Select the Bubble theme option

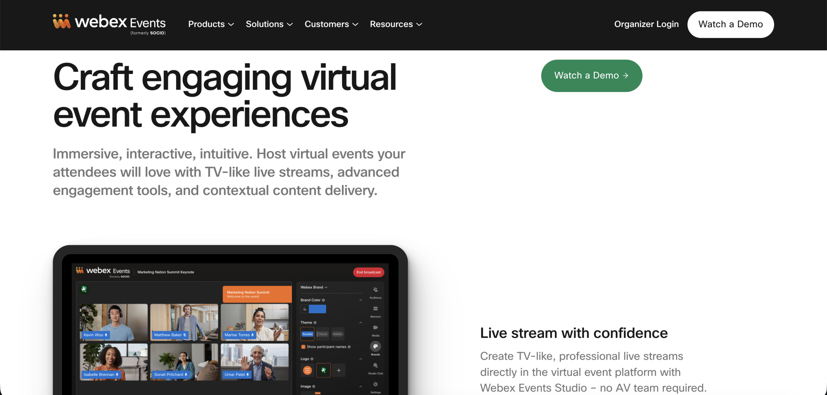coord(338,334)
